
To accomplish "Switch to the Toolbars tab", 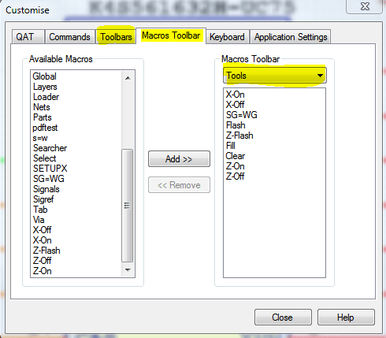I will (116, 37).
